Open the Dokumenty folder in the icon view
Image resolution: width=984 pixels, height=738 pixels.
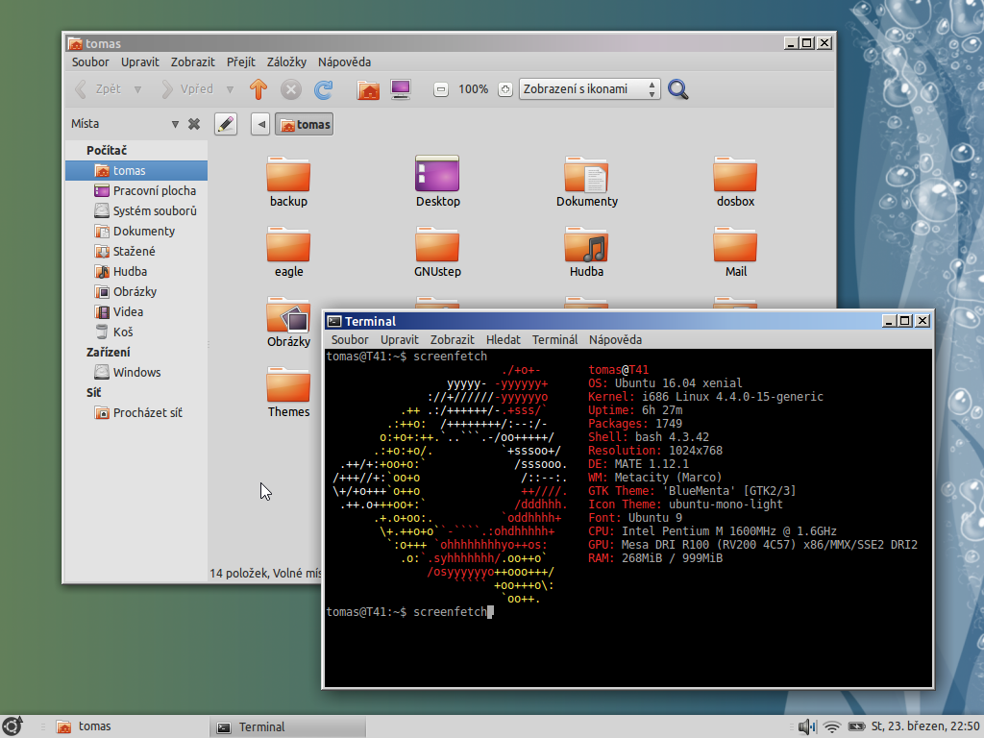(587, 182)
